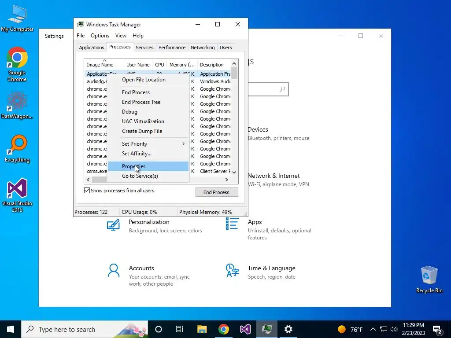Screen dimensions: 451x338
Task: Sort by Memory column header
Action: pos(182,65)
